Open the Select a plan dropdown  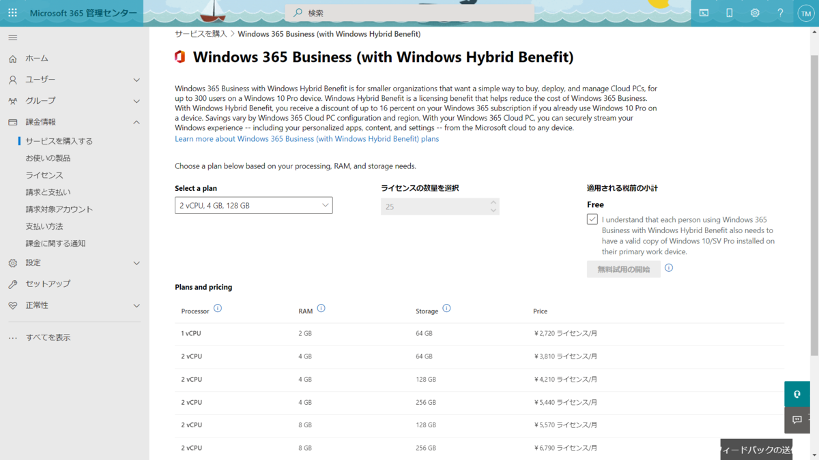tap(254, 205)
